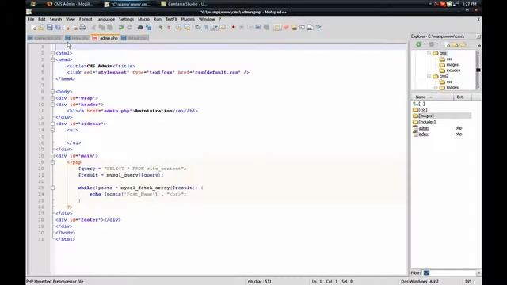Open the Explorer Filter dropdown arrow

(478, 273)
